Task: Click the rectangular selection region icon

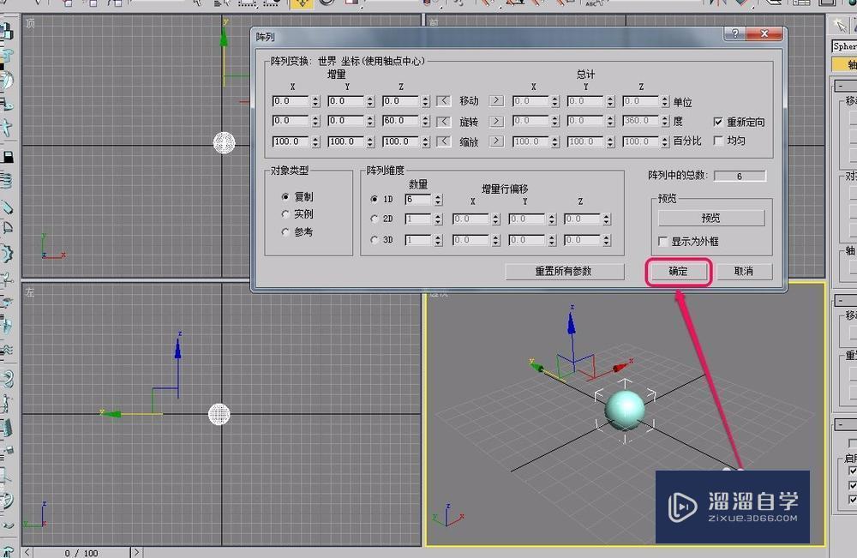Action: pyautogui.click(x=246, y=5)
